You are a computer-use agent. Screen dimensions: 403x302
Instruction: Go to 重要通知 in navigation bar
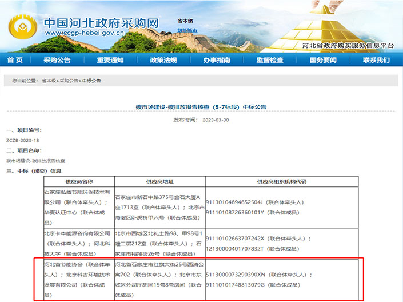pyautogui.click(x=110, y=61)
